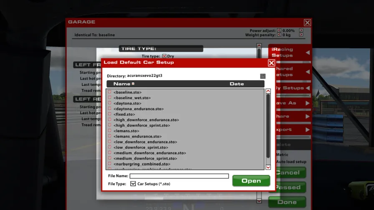Click the file icon beside low_downforce_endurance.sto
The width and height of the screenshot is (374, 210).
tap(109, 141)
